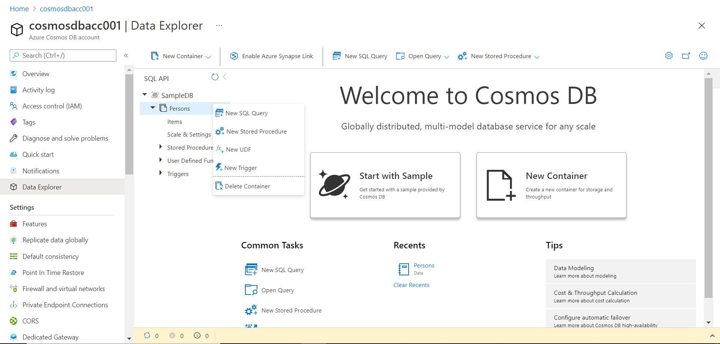Click the Overview icon in sidebar
This screenshot has width=720, height=344.
(x=14, y=74)
